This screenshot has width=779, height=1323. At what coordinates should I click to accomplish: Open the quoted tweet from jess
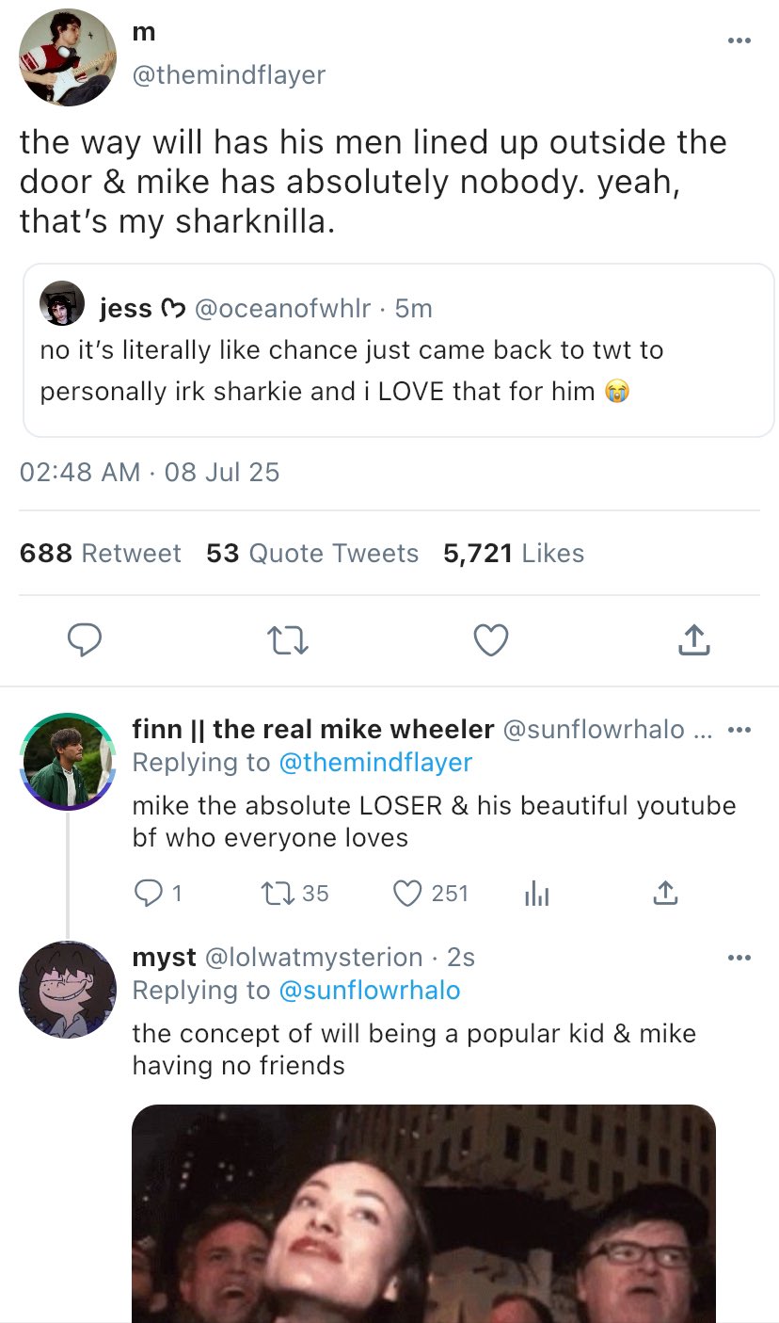pos(398,350)
